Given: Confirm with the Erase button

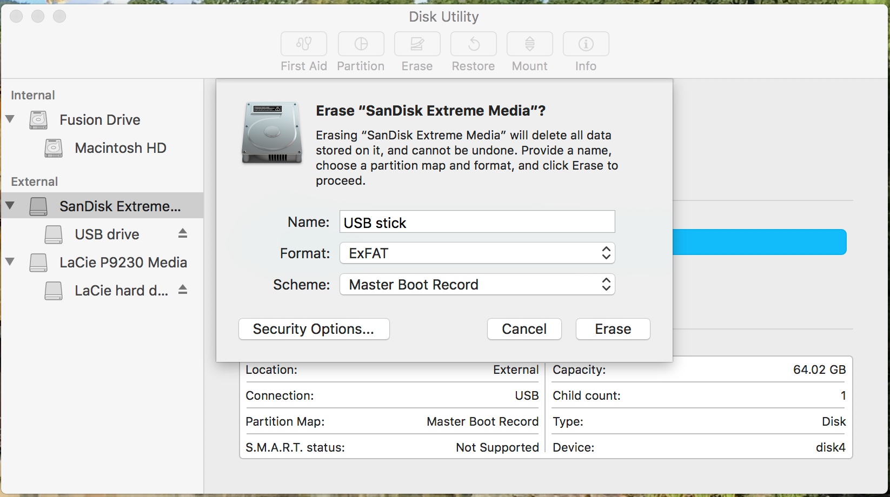Looking at the screenshot, I should click(613, 329).
